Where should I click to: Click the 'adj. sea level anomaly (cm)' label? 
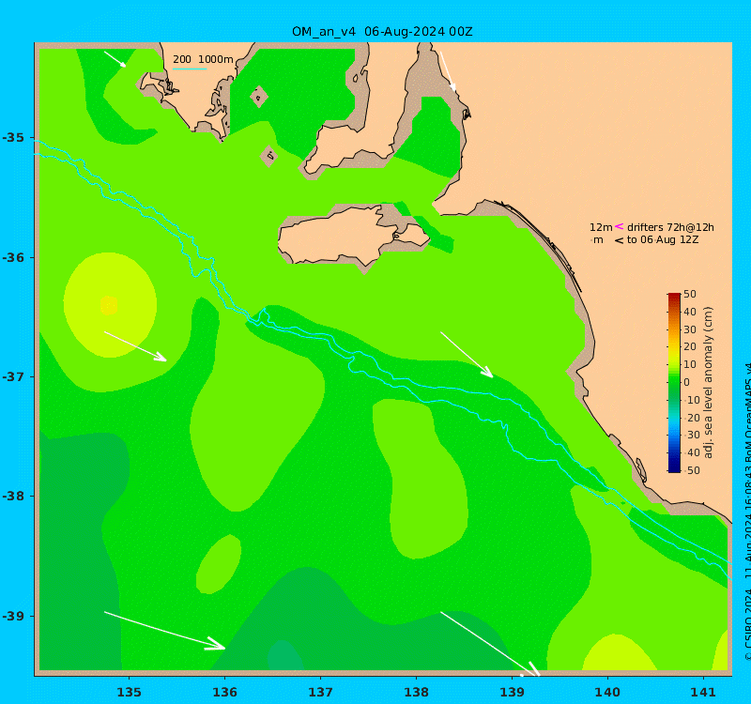pos(709,382)
